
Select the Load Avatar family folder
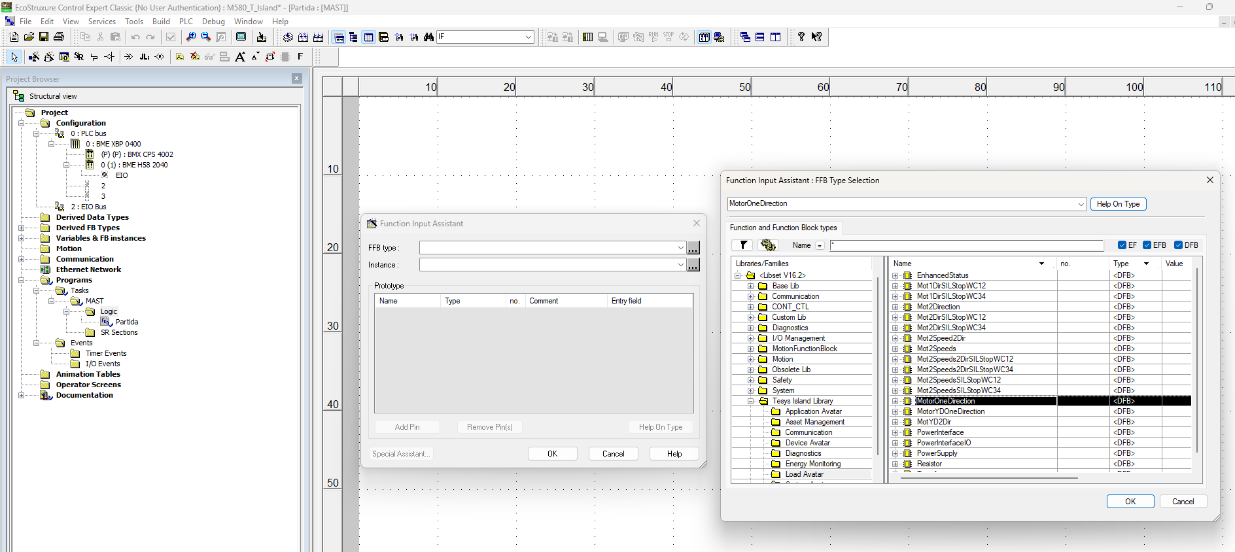[x=804, y=474]
